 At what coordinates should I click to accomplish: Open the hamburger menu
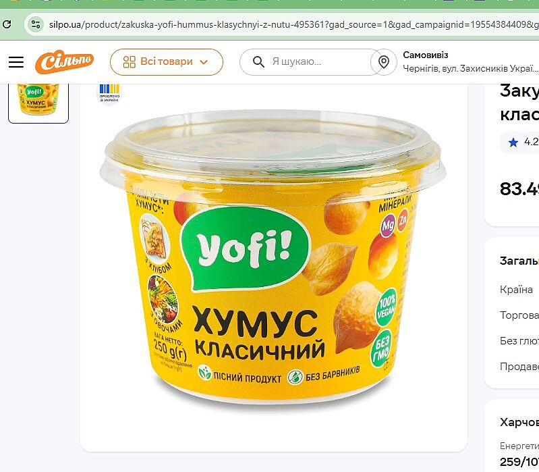pyautogui.click(x=16, y=62)
